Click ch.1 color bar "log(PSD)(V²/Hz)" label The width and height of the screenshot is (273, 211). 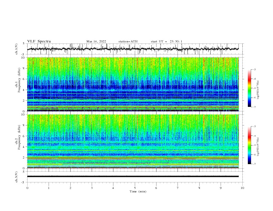(x=258, y=90)
